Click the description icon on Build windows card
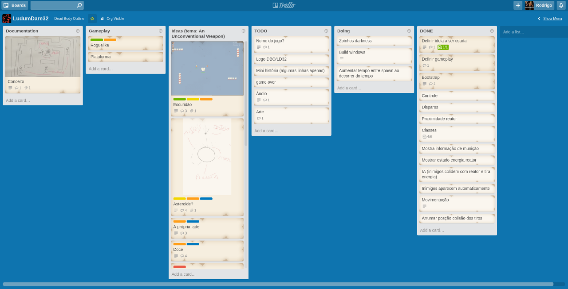568x289 pixels. point(342,58)
